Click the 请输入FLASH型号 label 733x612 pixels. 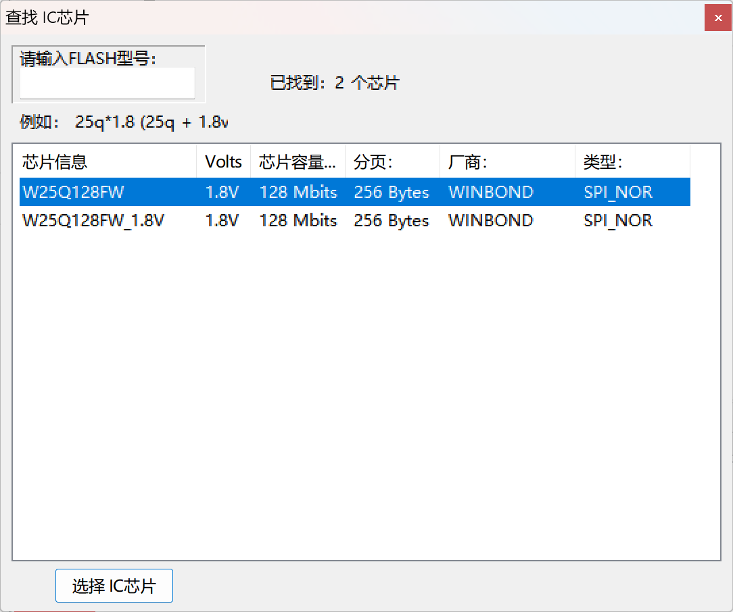88,59
